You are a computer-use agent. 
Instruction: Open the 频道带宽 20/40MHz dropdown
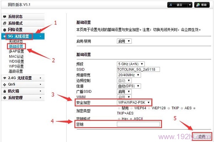pos(129,75)
